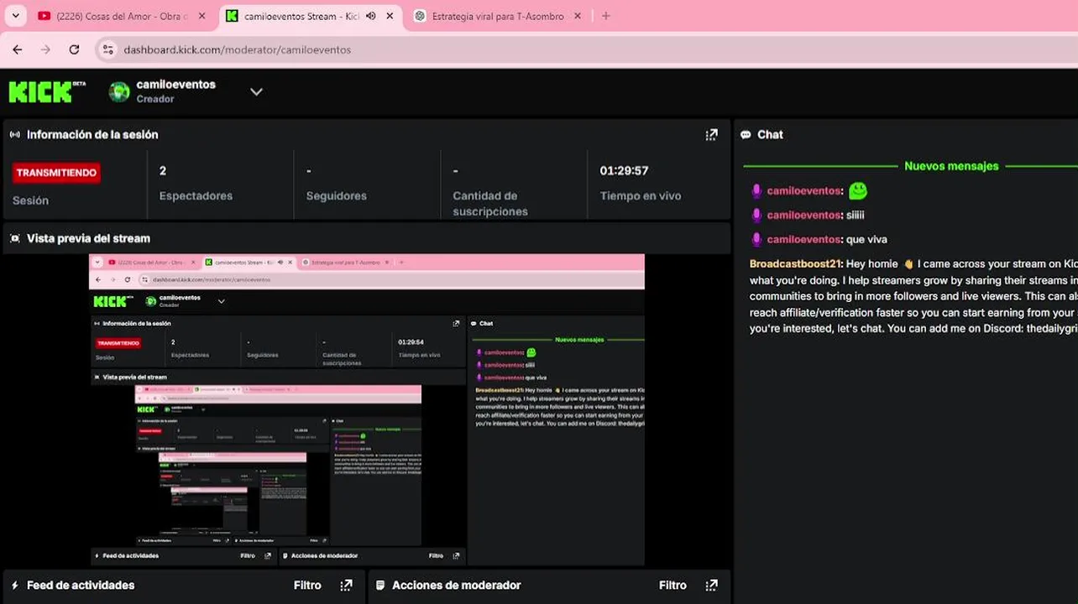Click the Nuevos mensajes divider label

point(951,166)
